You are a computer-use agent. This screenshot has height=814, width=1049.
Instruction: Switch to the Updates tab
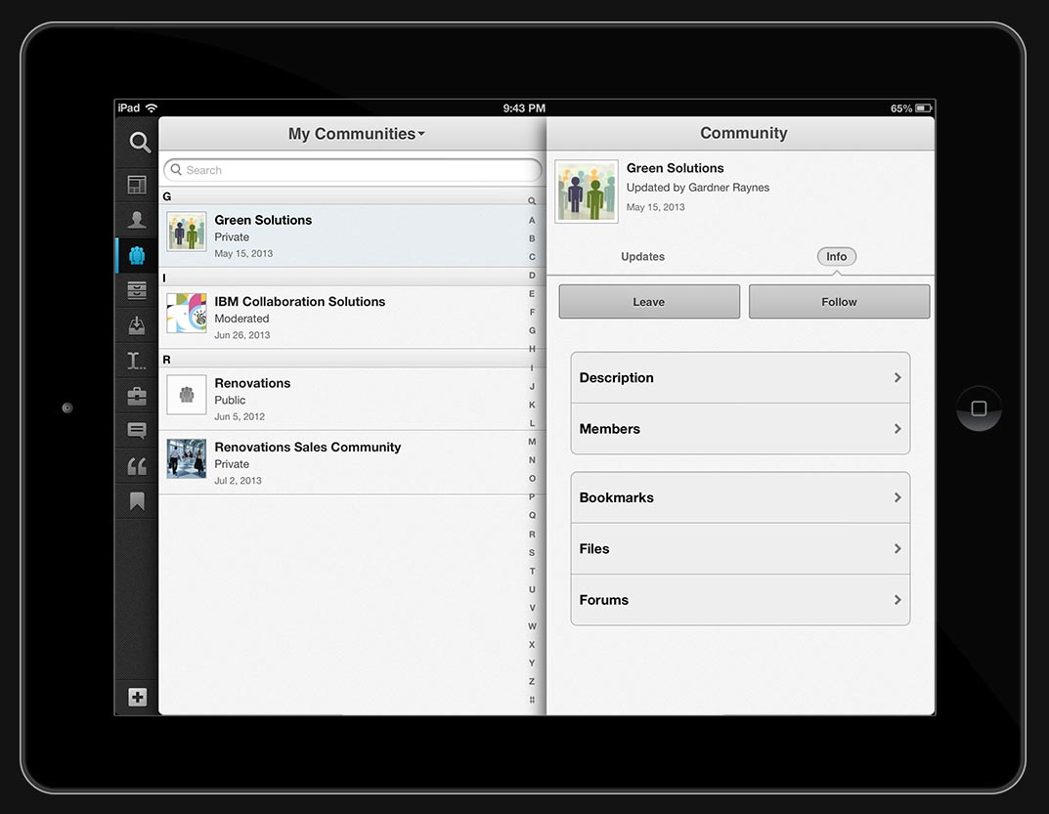(642, 257)
